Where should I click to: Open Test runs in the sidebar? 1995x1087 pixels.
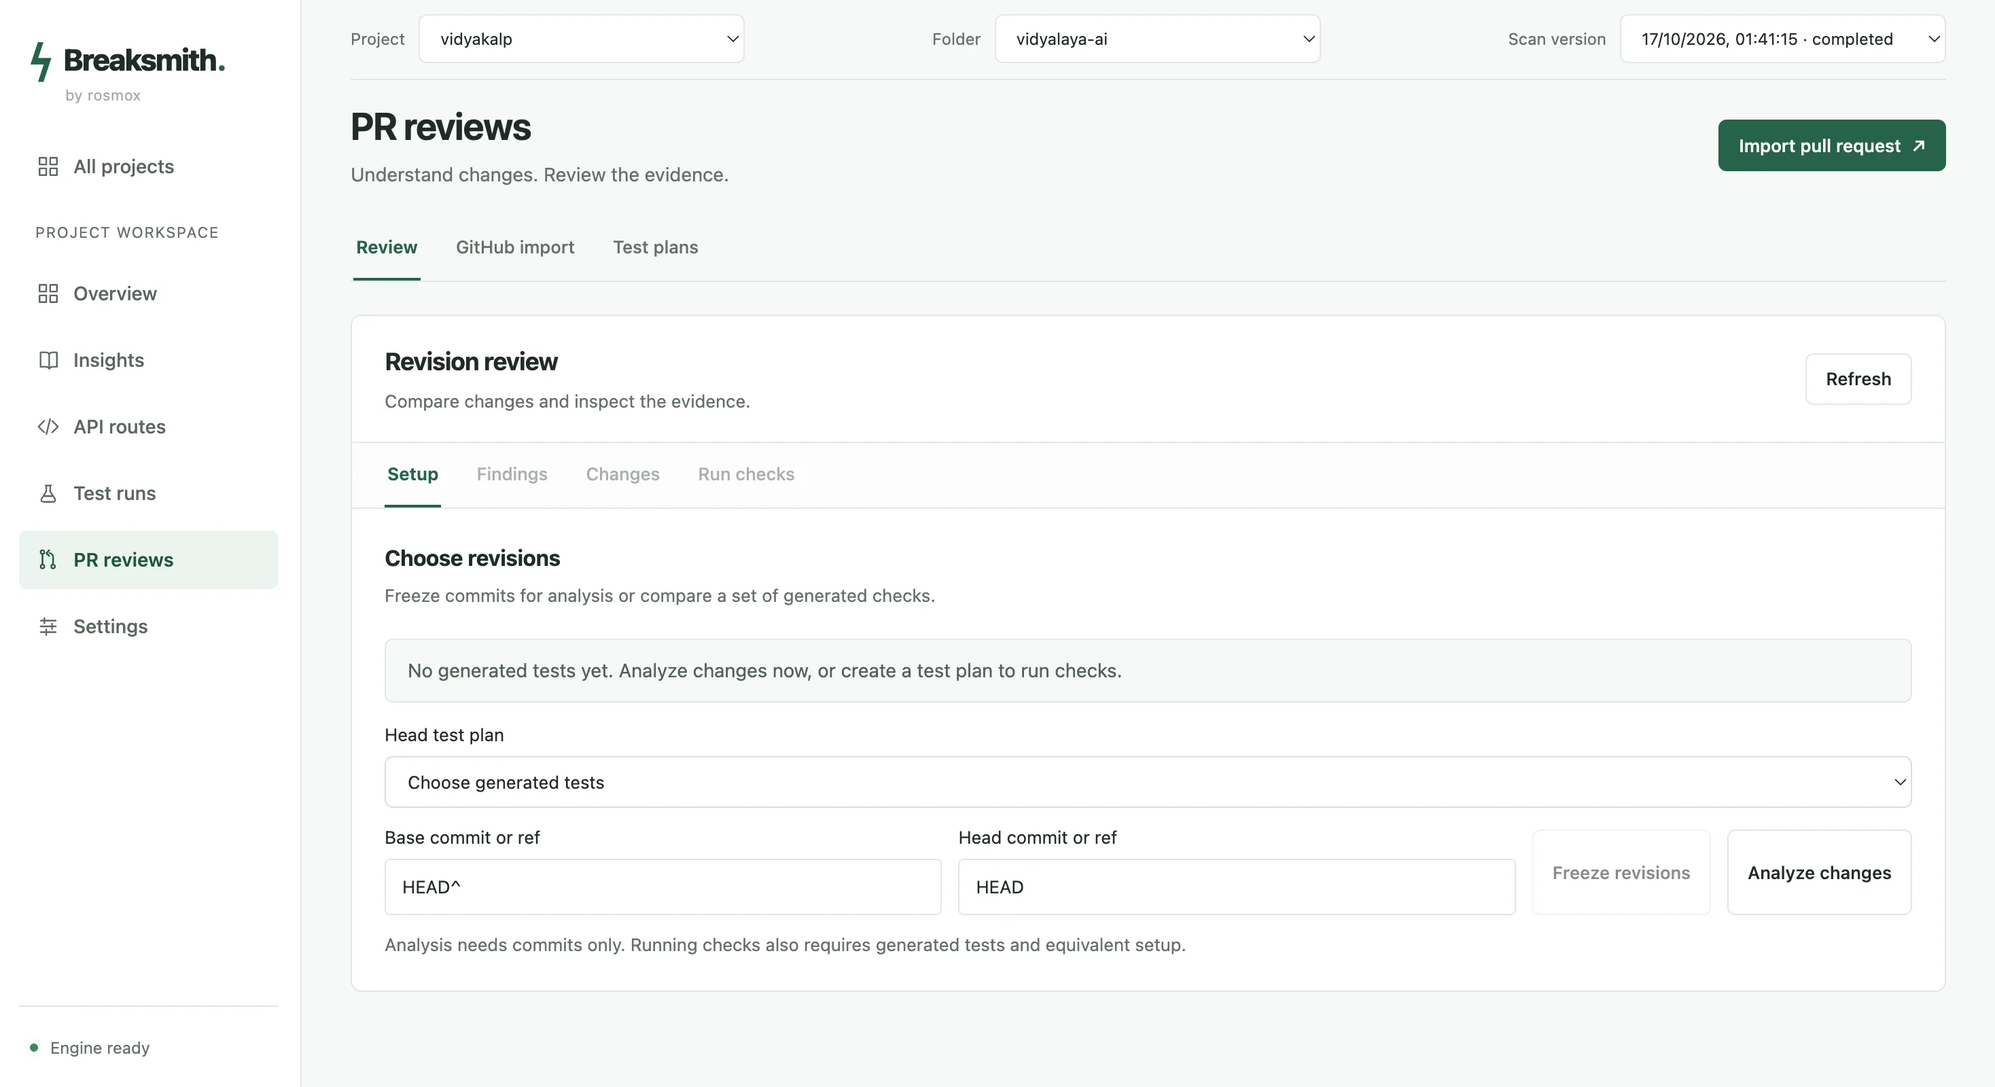coord(149,493)
